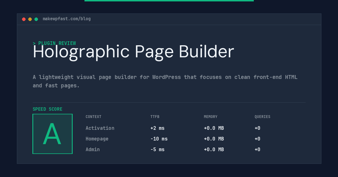338x177 pixels.
Task: Click the TTFB column header
Action: tap(155, 117)
